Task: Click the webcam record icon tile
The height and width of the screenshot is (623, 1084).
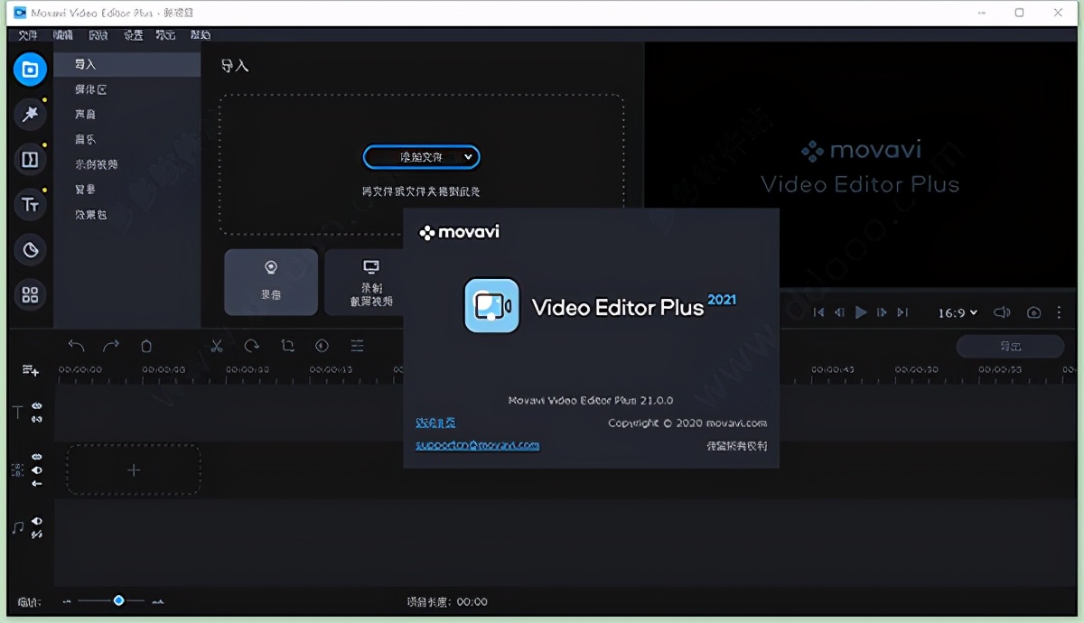Action: (x=271, y=282)
